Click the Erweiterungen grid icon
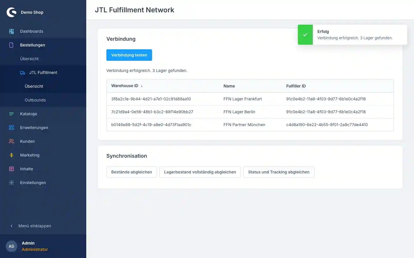The image size is (414, 258). [x=11, y=128]
